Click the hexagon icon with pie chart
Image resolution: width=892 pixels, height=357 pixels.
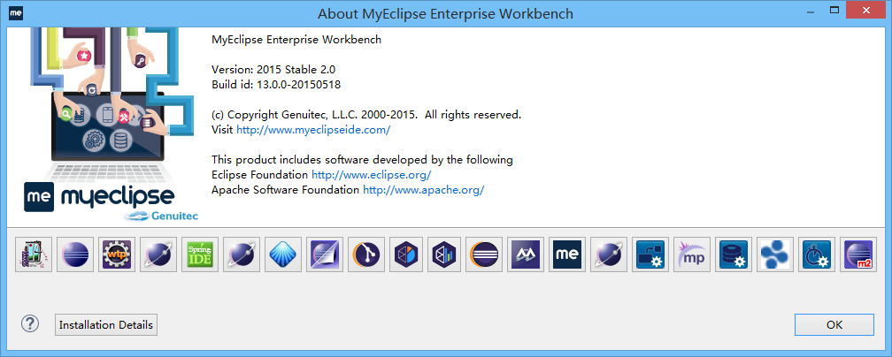(x=407, y=254)
